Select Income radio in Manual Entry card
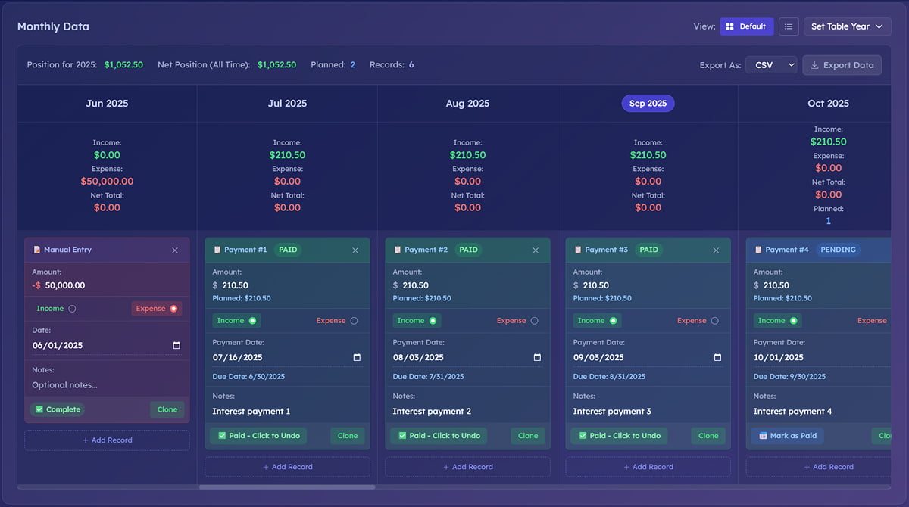Viewport: 909px width, 507px height. (72, 309)
